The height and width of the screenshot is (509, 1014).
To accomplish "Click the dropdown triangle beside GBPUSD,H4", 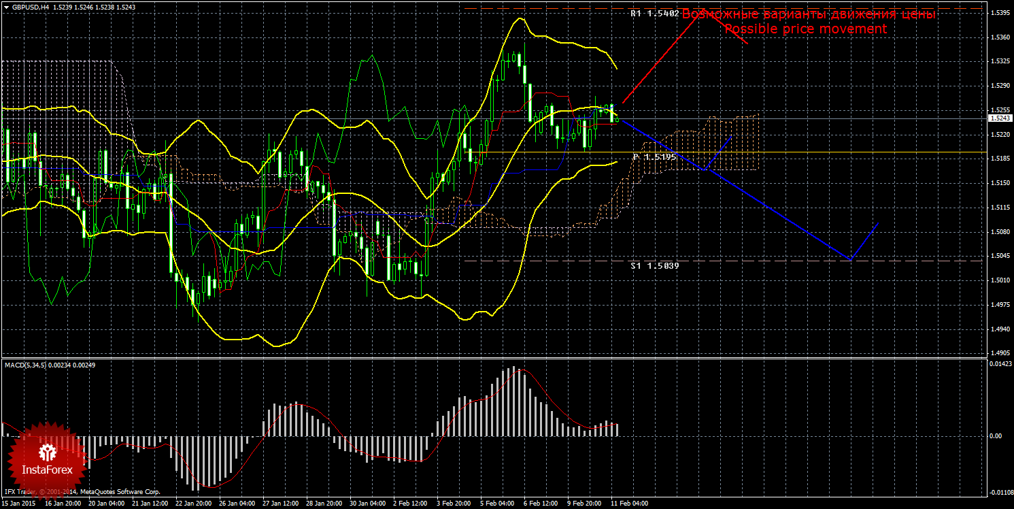I will click(x=6, y=7).
